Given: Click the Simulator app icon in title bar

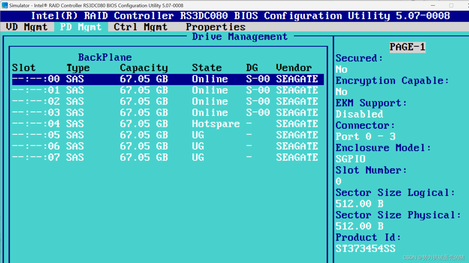Looking at the screenshot, I should point(5,5).
